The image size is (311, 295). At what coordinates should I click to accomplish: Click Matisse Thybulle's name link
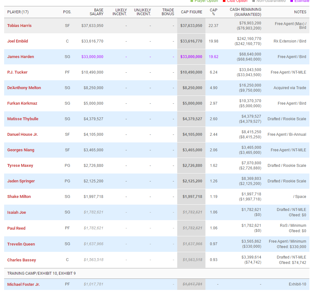pyautogui.click(x=23, y=119)
